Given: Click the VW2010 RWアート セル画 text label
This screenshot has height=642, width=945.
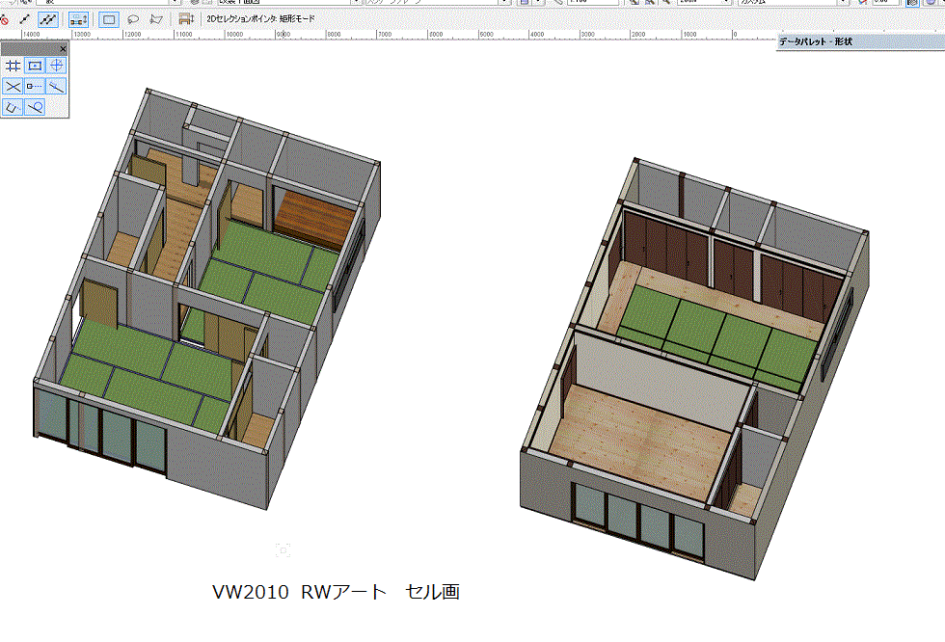Looking at the screenshot, I should pos(336,592).
